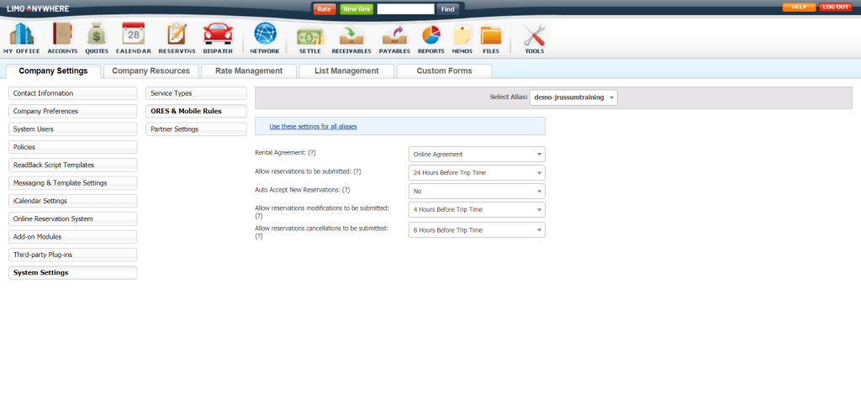Screen dimensions: 861x405
Task: Click the green New Res button
Action: coord(356,8)
